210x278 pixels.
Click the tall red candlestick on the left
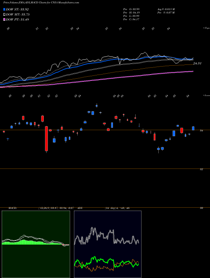tap(47, 139)
